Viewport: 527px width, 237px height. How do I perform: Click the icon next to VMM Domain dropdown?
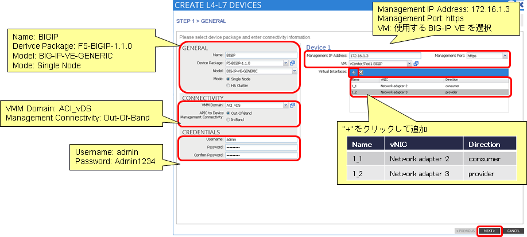click(x=292, y=105)
